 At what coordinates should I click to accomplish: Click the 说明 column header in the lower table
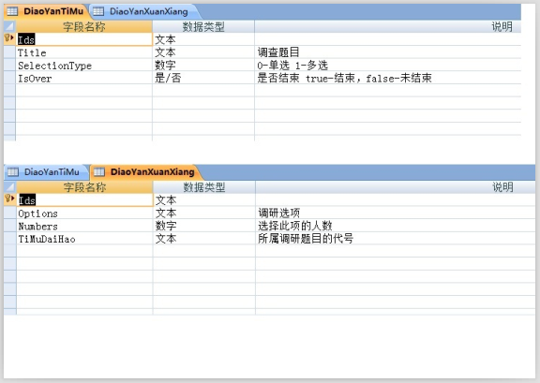pos(396,187)
